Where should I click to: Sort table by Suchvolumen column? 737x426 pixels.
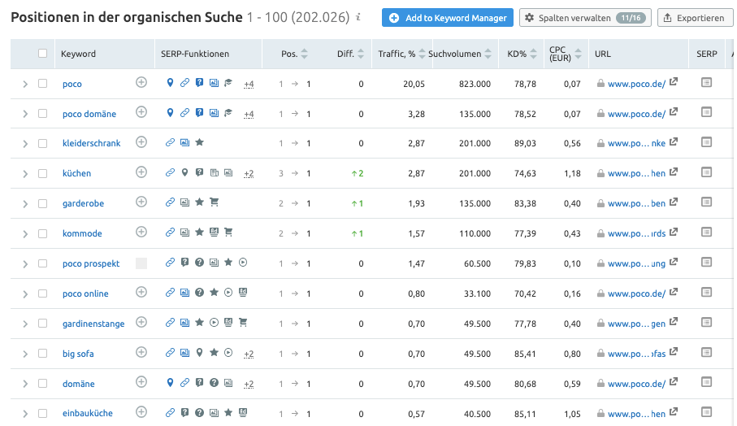(488, 54)
